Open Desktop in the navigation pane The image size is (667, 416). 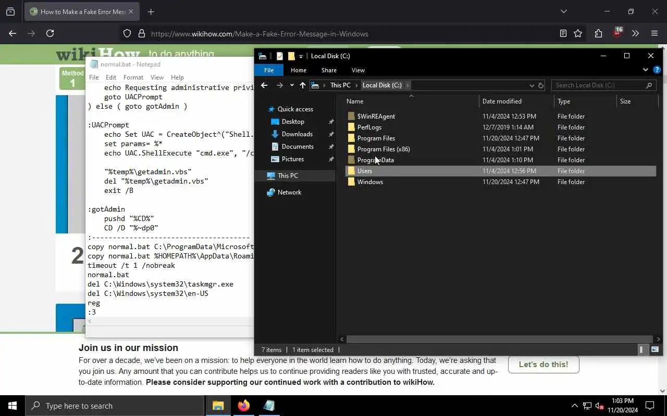293,122
